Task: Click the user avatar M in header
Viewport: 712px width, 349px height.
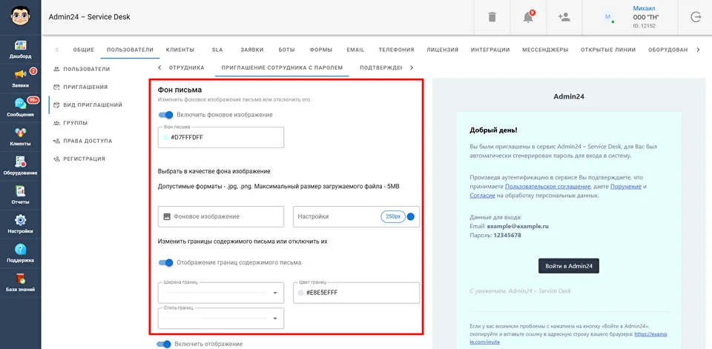Action: click(607, 17)
